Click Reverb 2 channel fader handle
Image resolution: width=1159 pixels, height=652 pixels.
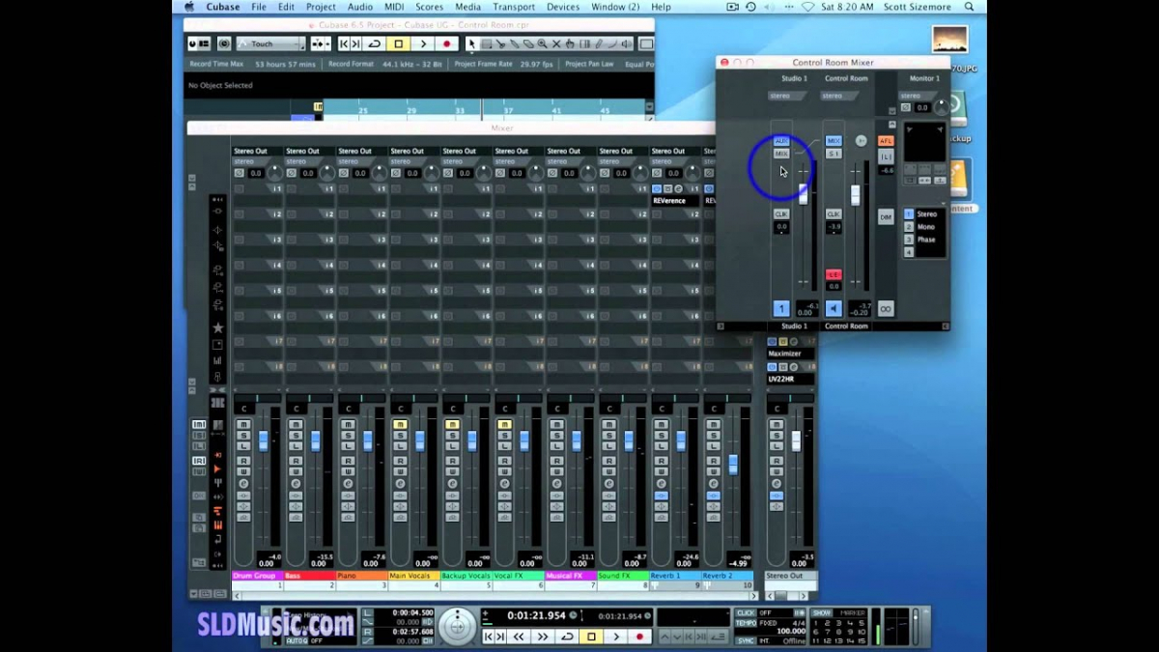tap(733, 465)
